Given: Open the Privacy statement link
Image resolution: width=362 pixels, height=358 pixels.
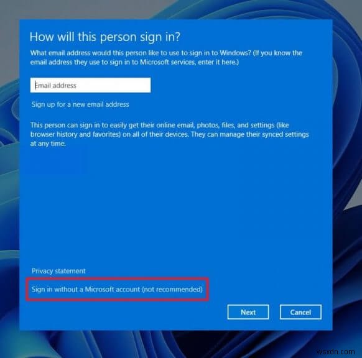Looking at the screenshot, I should [x=58, y=271].
